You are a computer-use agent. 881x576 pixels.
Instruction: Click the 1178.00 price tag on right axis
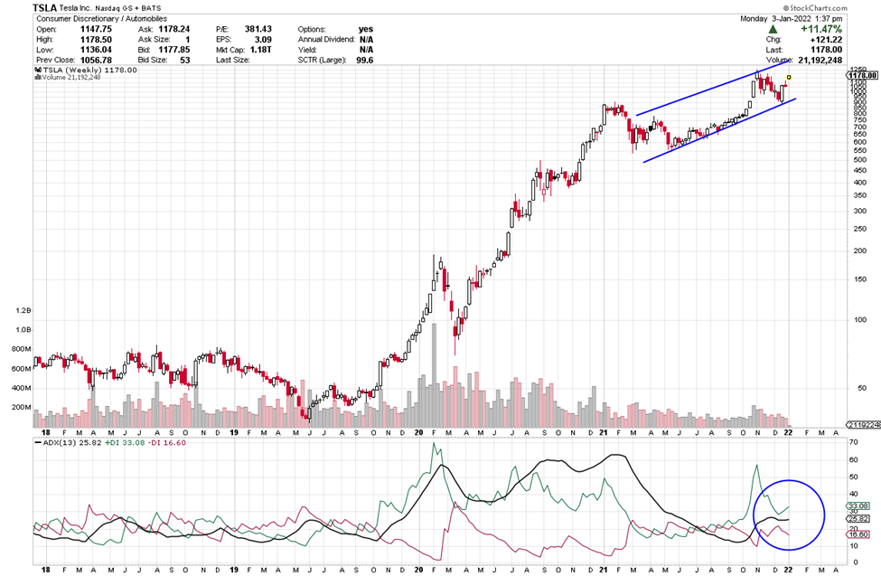point(863,75)
